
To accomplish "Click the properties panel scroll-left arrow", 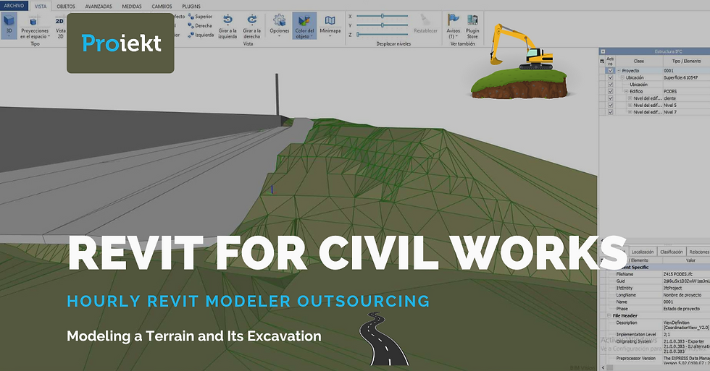I will [603, 367].
